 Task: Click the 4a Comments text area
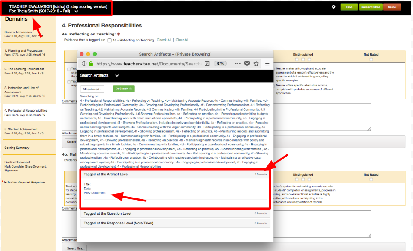217,117
